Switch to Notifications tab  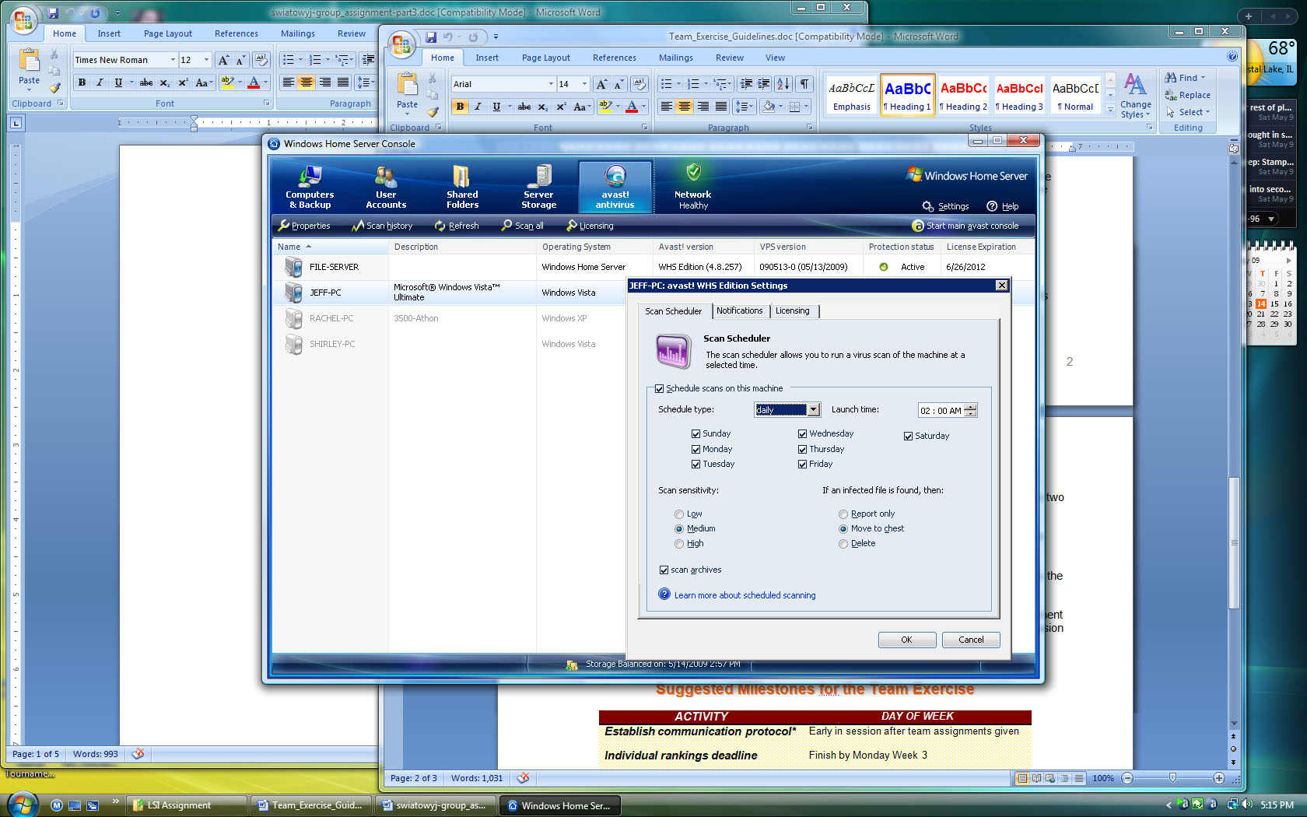[x=739, y=310]
